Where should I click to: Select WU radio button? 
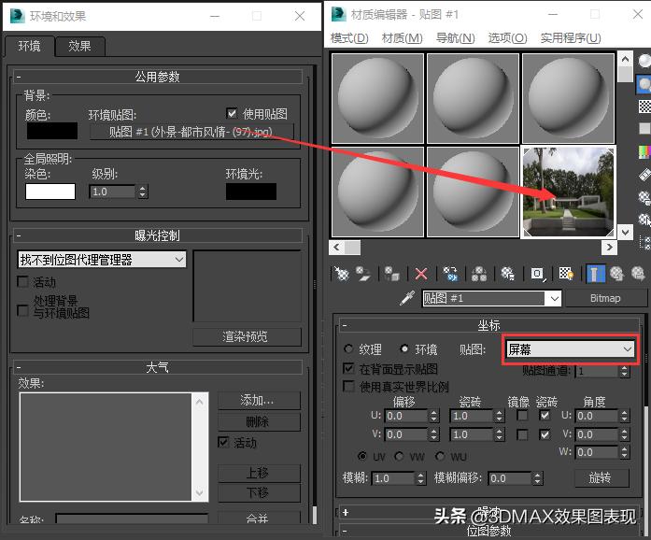(x=440, y=456)
